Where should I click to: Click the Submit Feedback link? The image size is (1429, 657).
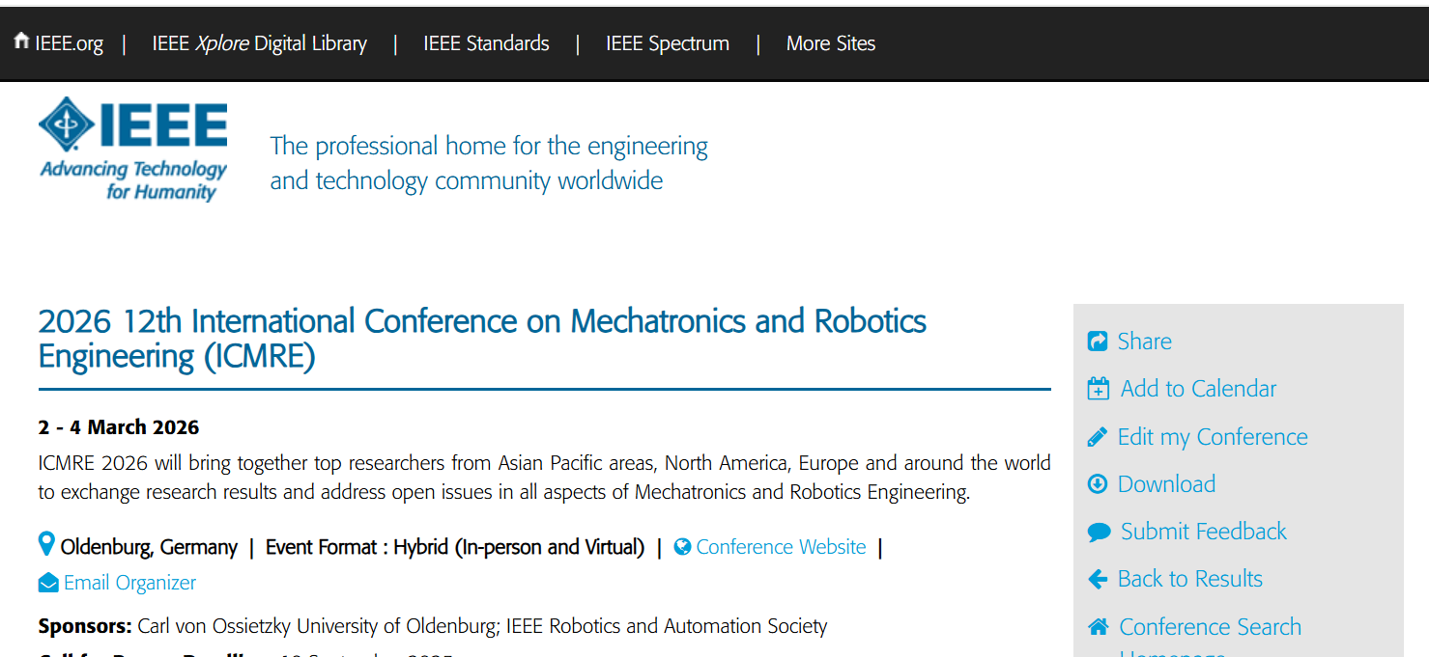coord(1203,532)
